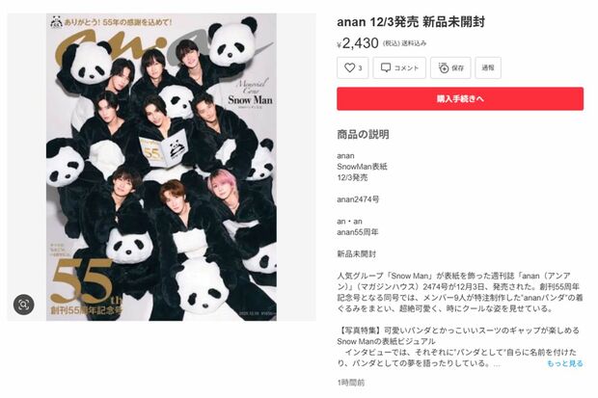Click the 新品未開封 condition line in description
This screenshot has height=398, width=598.
coord(356,253)
